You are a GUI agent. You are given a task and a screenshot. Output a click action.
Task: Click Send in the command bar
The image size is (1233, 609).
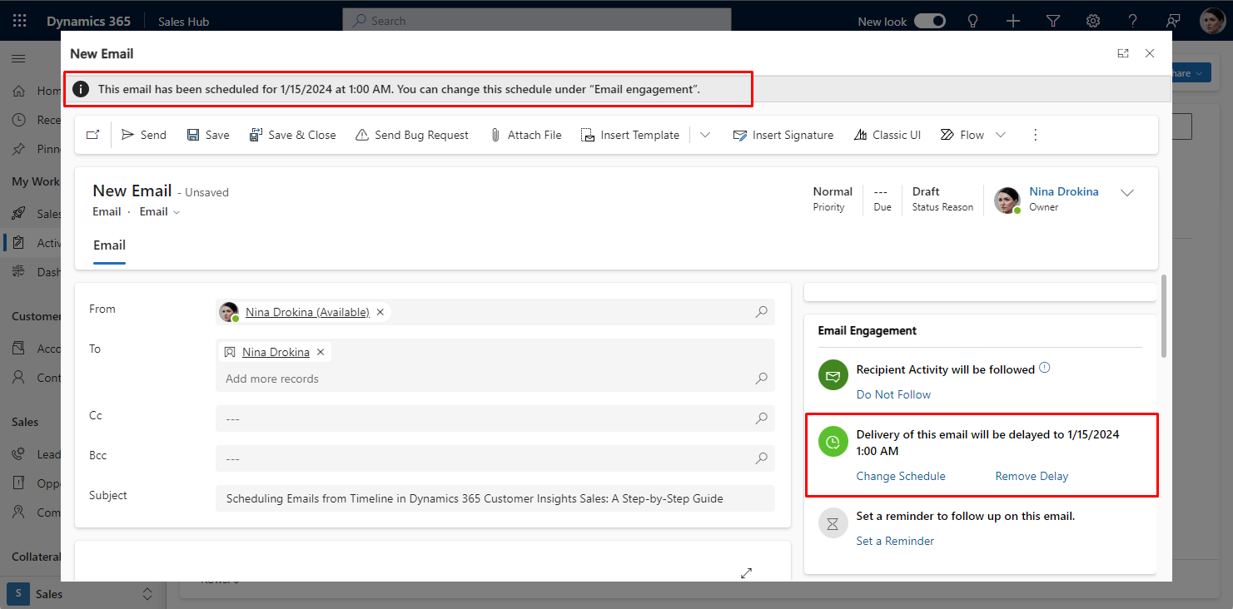144,135
